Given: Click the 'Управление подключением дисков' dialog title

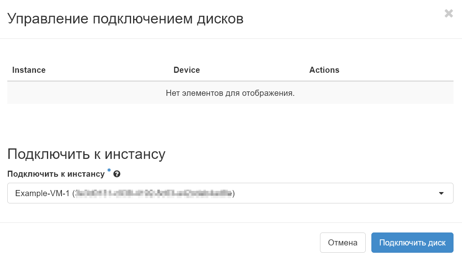Looking at the screenshot, I should pyautogui.click(x=125, y=19).
